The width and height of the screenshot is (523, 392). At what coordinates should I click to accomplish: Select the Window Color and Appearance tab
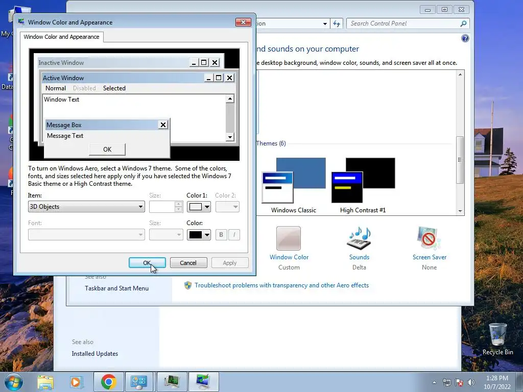pos(61,37)
